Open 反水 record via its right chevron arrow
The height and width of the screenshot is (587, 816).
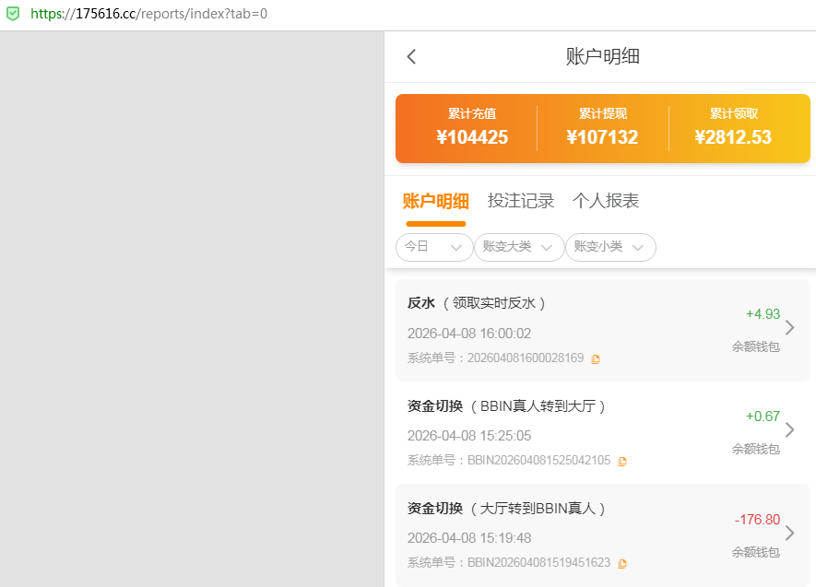[789, 327]
